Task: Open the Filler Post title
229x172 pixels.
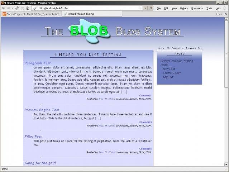Action: [x=33, y=137]
